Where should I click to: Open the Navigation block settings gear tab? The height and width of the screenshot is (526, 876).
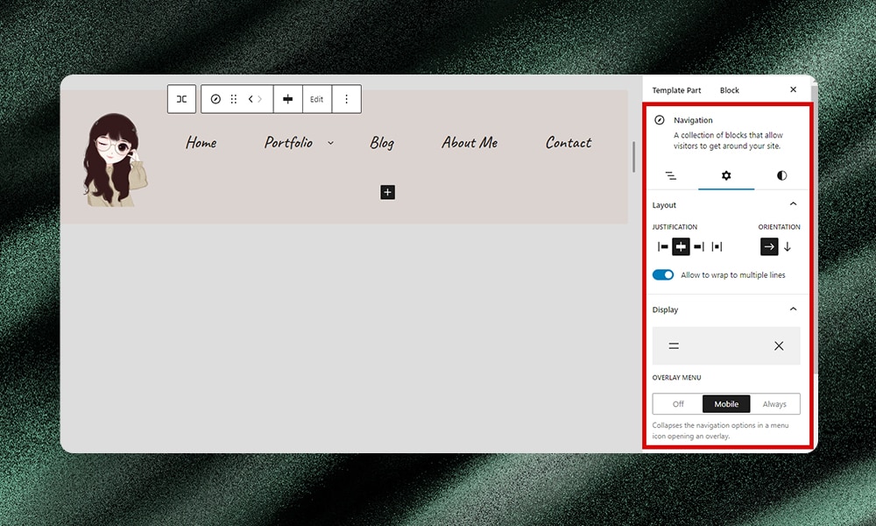(x=725, y=175)
